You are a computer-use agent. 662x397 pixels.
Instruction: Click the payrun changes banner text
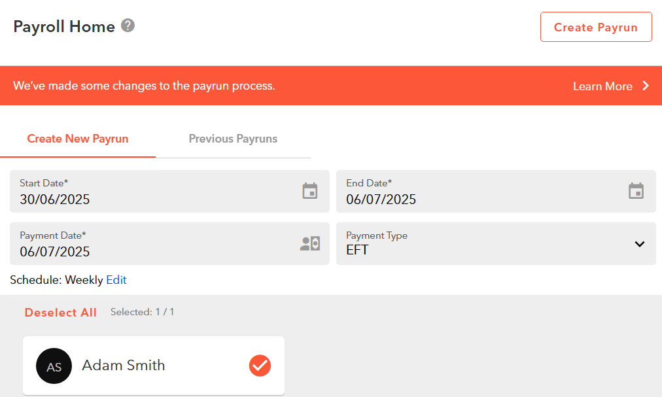pyautogui.click(x=144, y=86)
